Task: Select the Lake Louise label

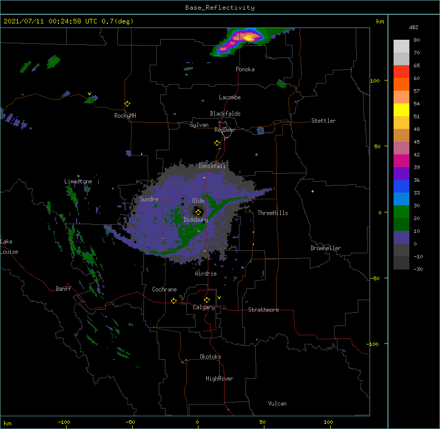Action: tap(9, 247)
